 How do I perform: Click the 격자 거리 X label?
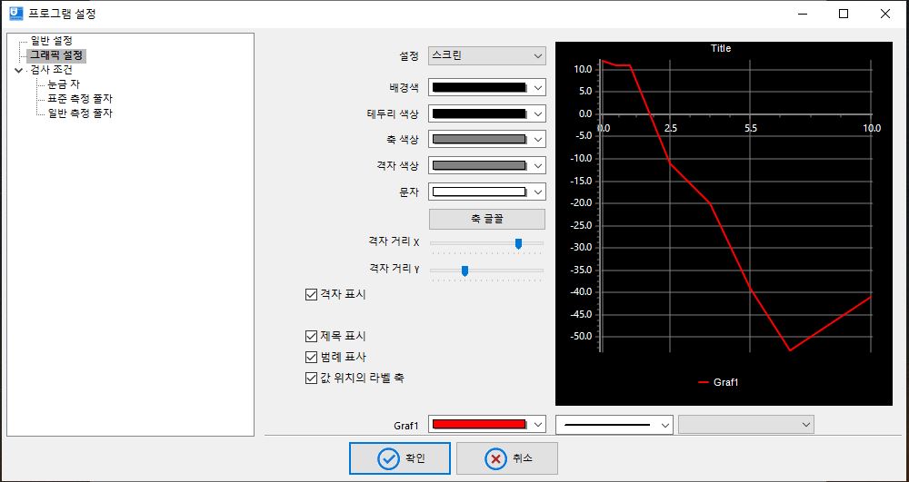[x=393, y=242]
